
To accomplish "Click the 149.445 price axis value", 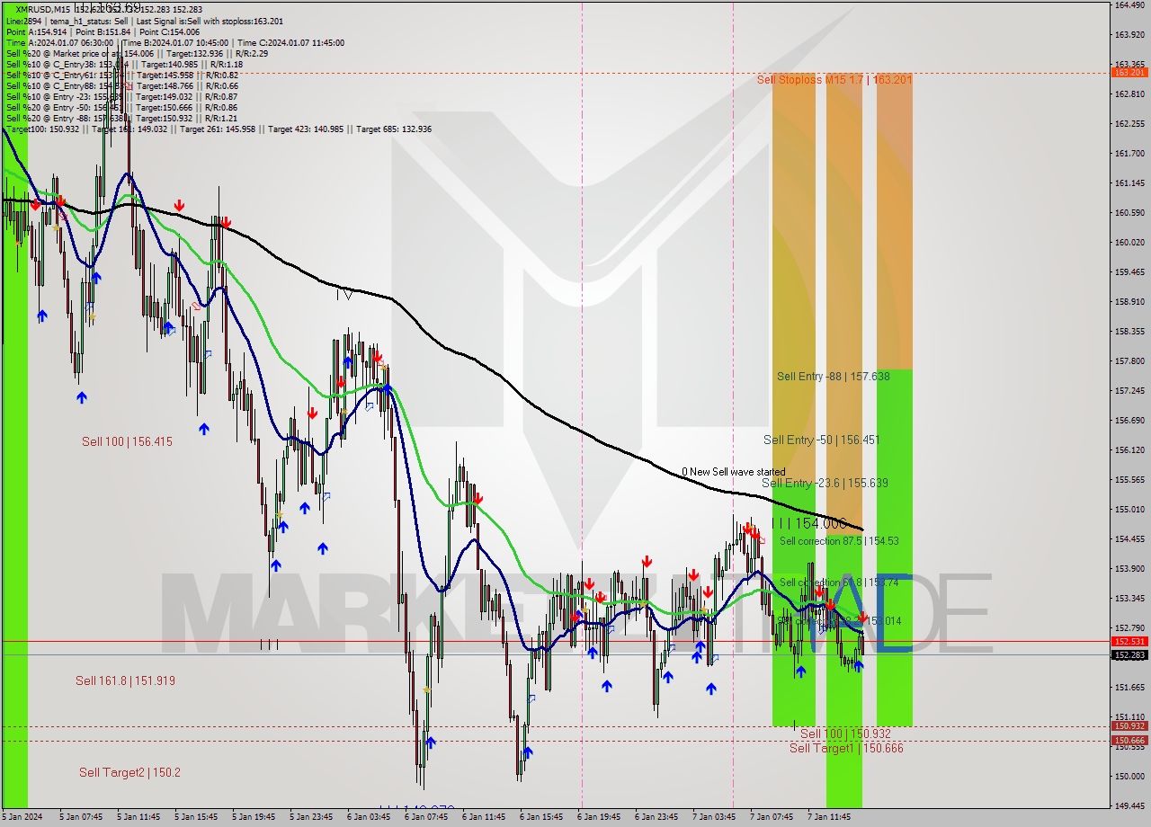I will pos(1129,805).
